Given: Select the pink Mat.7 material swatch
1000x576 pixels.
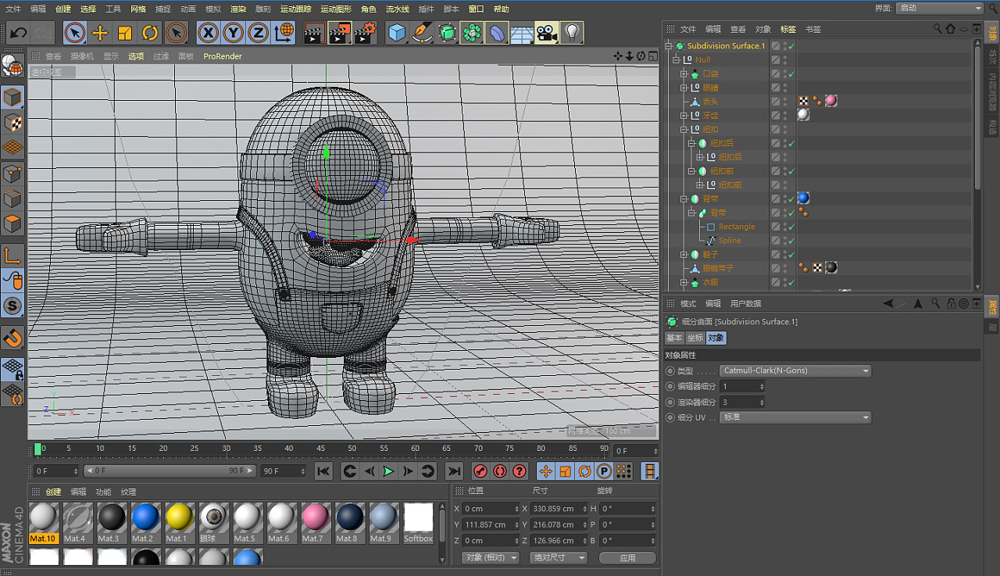Looking at the screenshot, I should (315, 518).
